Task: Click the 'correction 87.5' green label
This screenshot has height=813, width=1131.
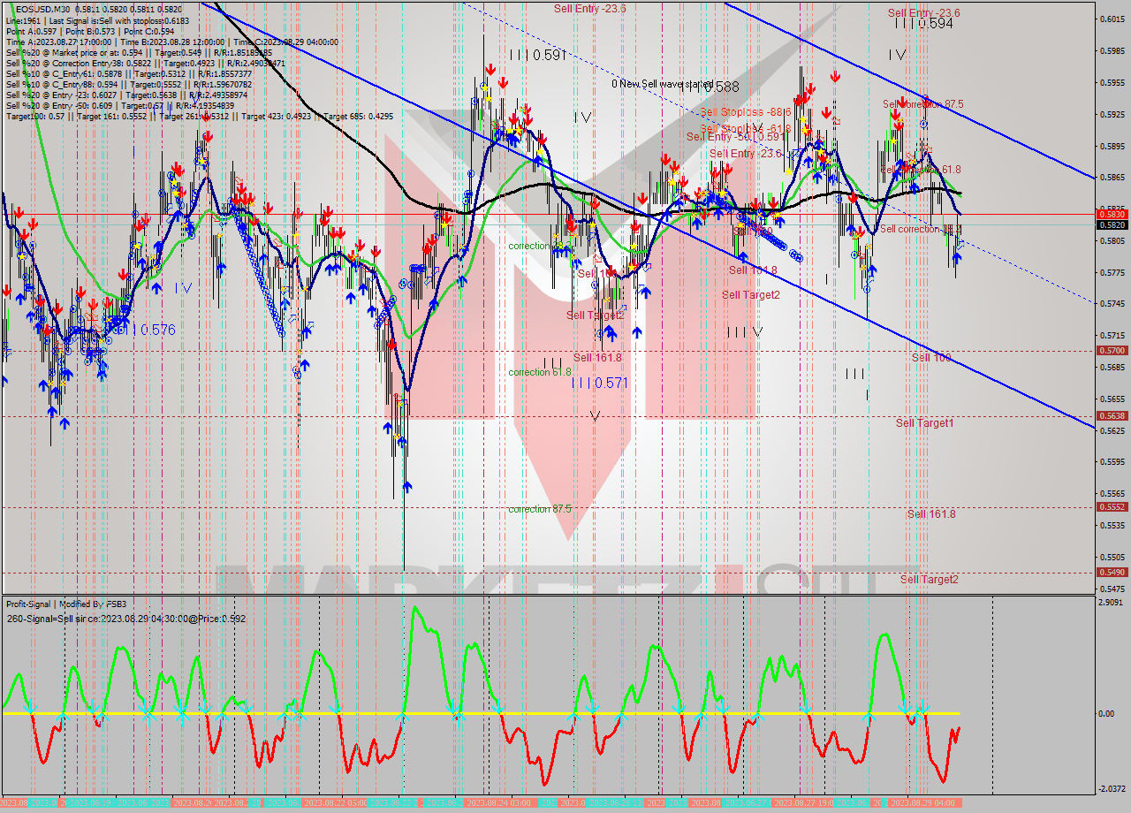Action: coord(540,509)
